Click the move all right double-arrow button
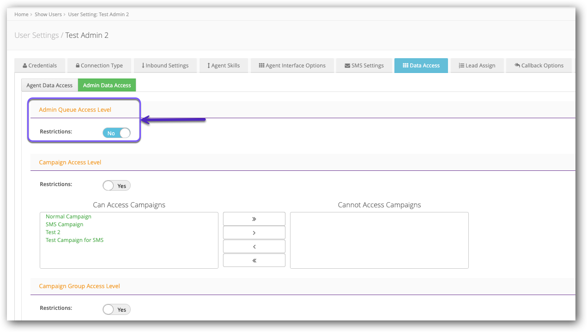The image size is (587, 332). pos(254,219)
